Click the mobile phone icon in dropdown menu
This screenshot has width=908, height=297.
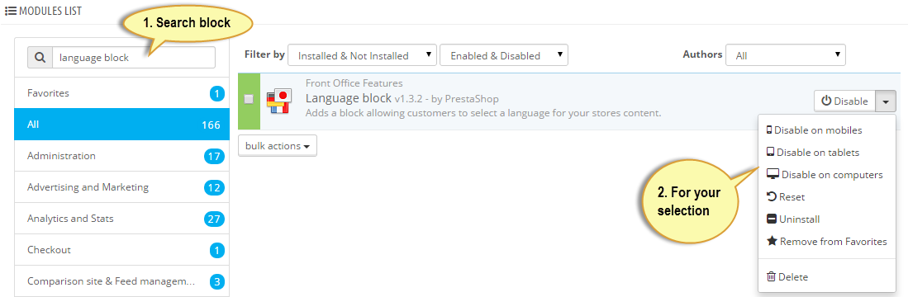point(769,130)
